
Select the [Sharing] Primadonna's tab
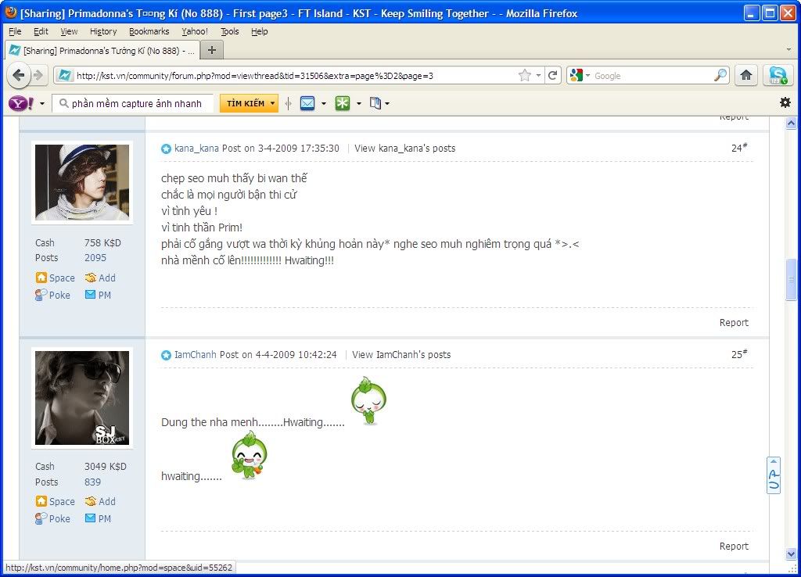point(101,51)
